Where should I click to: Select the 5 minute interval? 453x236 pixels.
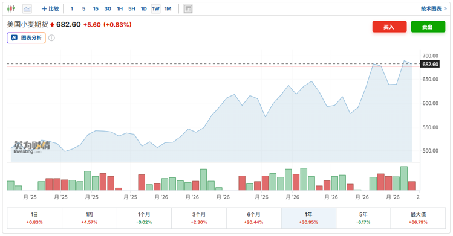[84, 9]
